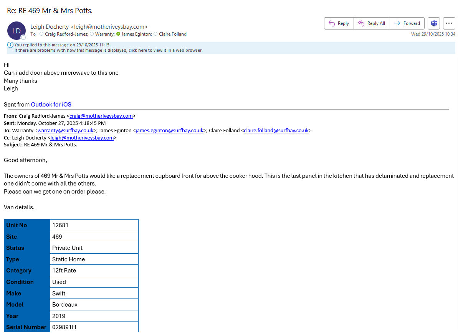Click the 'You replied to this message' notice
The image size is (458, 333).
tap(63, 45)
